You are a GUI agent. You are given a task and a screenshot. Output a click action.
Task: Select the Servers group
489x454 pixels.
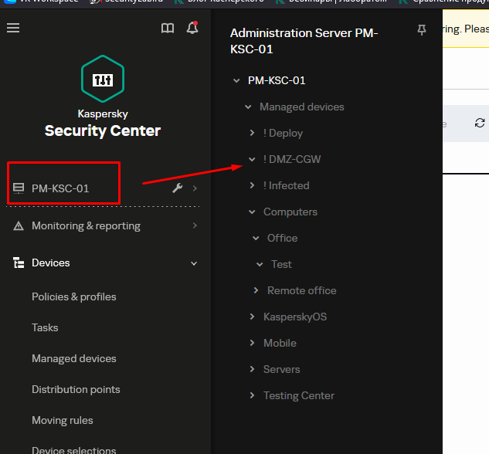pos(282,369)
